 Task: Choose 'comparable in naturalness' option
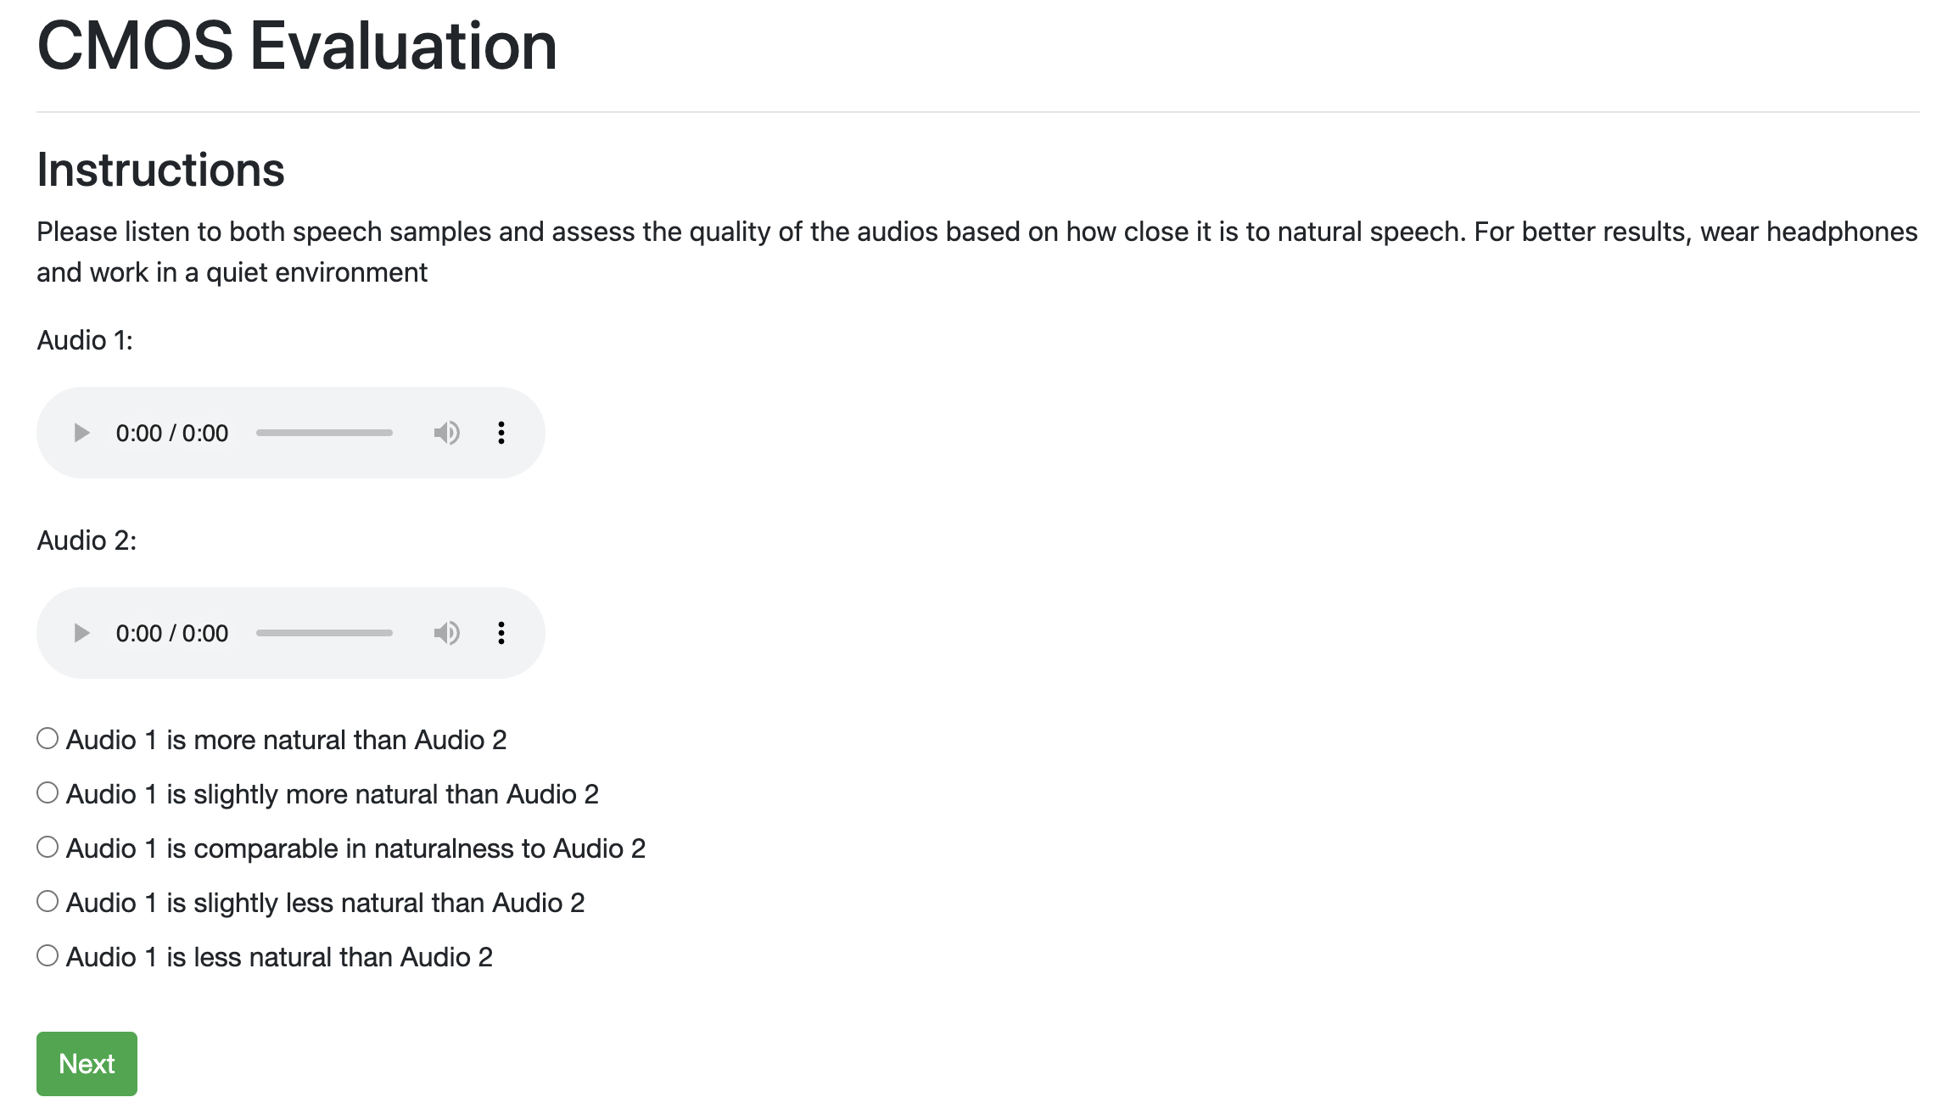48,848
